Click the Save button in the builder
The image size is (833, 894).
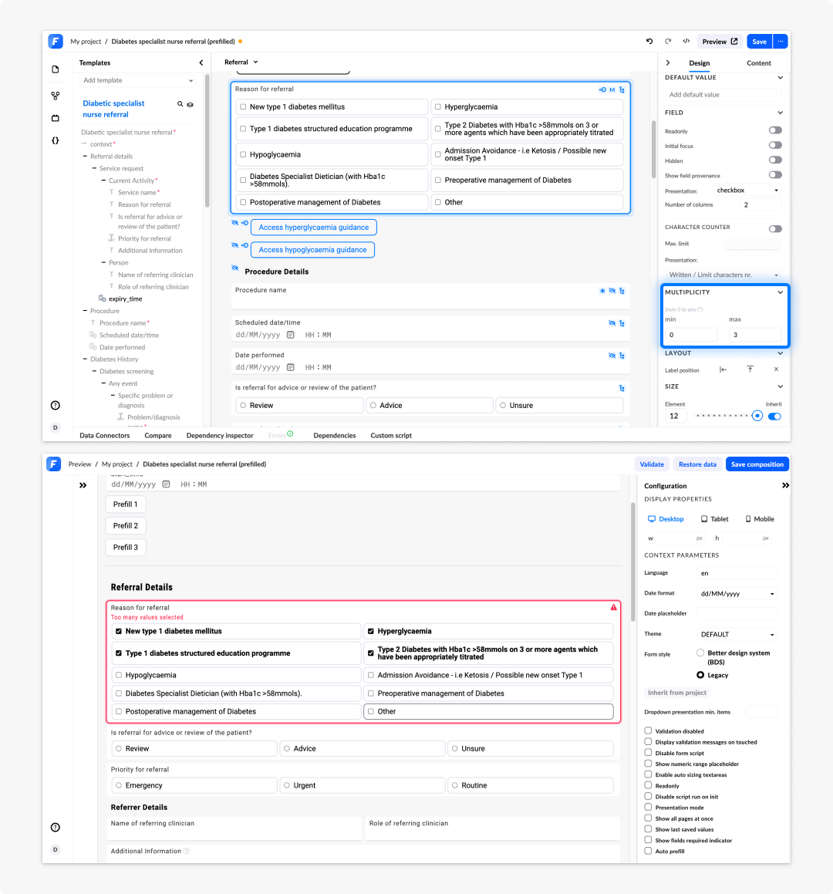760,42
